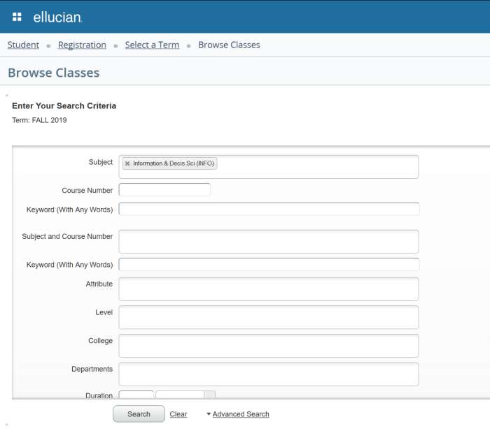Open the Level selection box
Viewport: 490px width, 431px height.
(x=269, y=317)
